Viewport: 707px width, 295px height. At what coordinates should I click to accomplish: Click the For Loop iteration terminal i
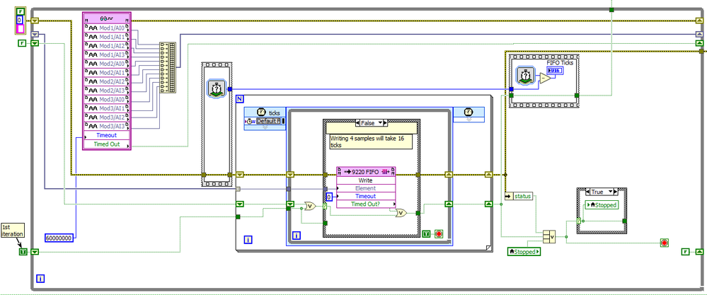tap(248, 240)
